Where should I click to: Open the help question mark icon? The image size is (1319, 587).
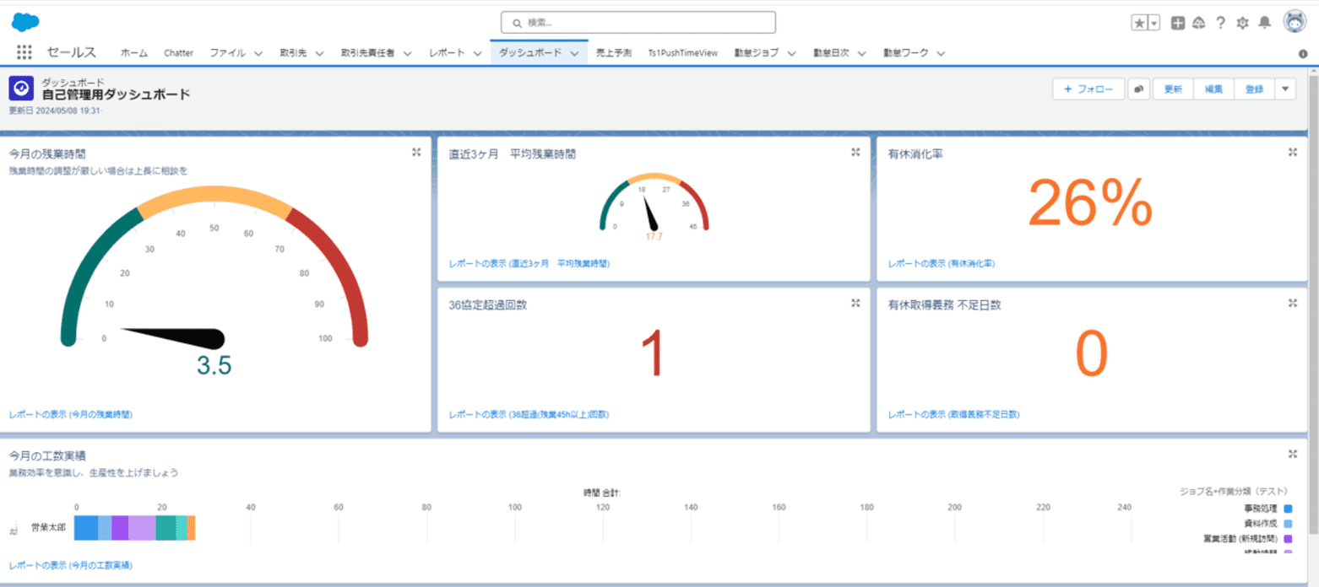click(1220, 24)
